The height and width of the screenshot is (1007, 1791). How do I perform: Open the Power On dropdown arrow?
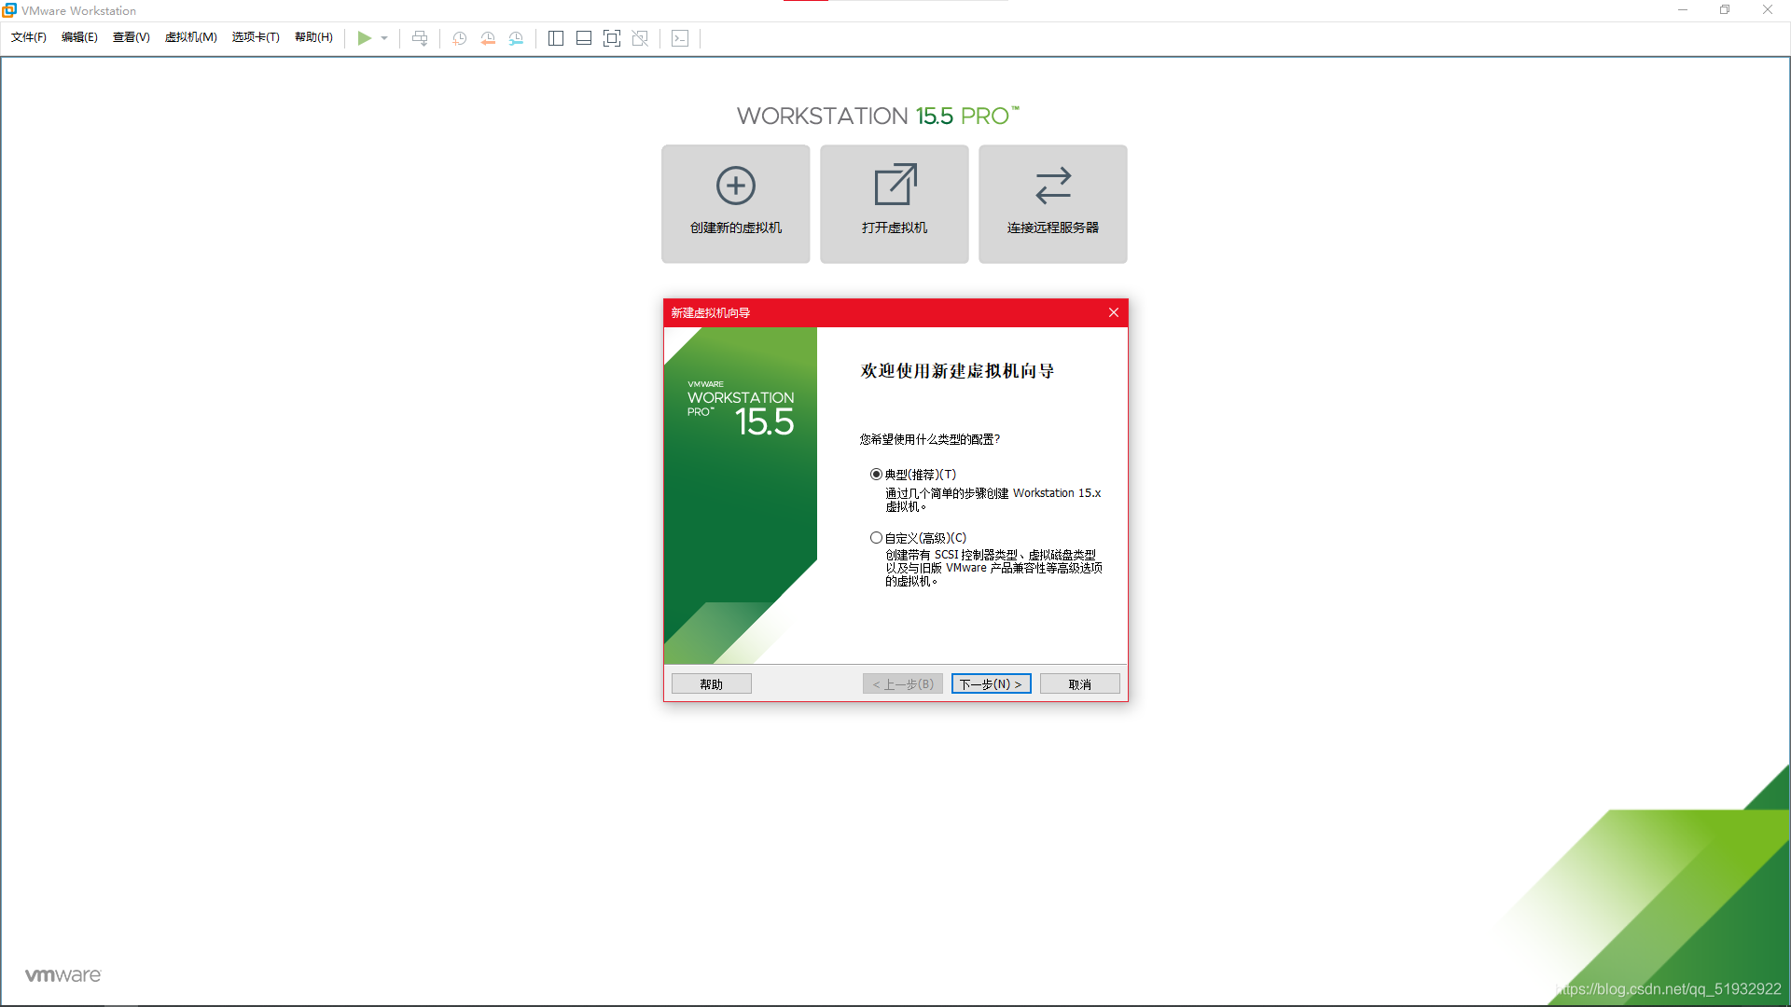pos(384,38)
